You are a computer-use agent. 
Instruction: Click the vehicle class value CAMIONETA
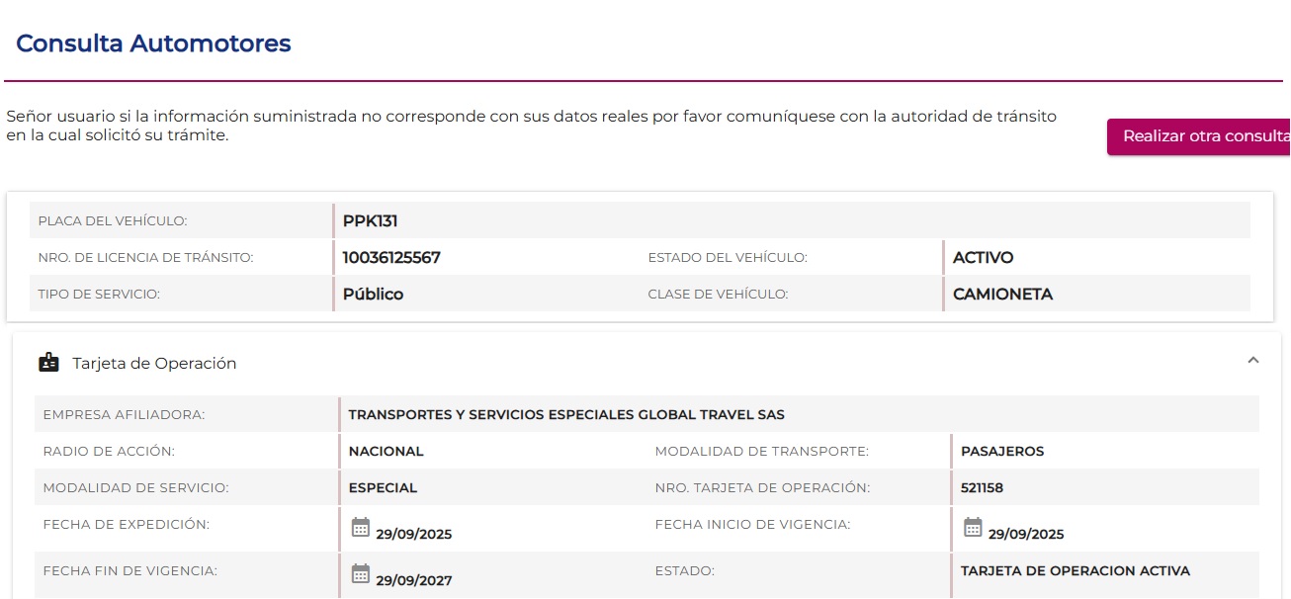pyautogui.click(x=1002, y=295)
